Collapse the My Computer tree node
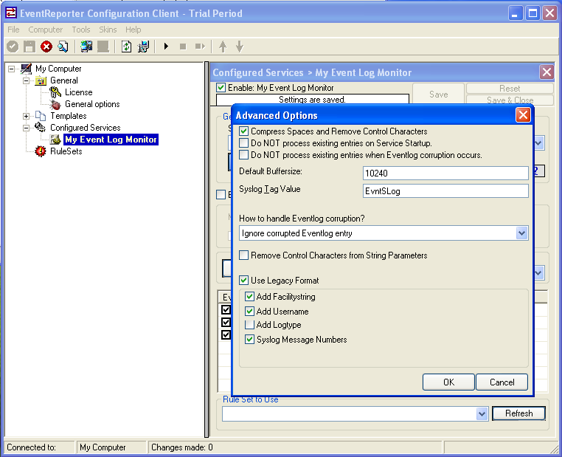The width and height of the screenshot is (562, 457). point(12,69)
